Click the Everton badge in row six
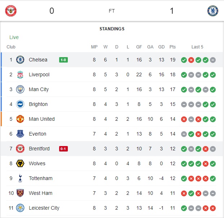 [20, 134]
